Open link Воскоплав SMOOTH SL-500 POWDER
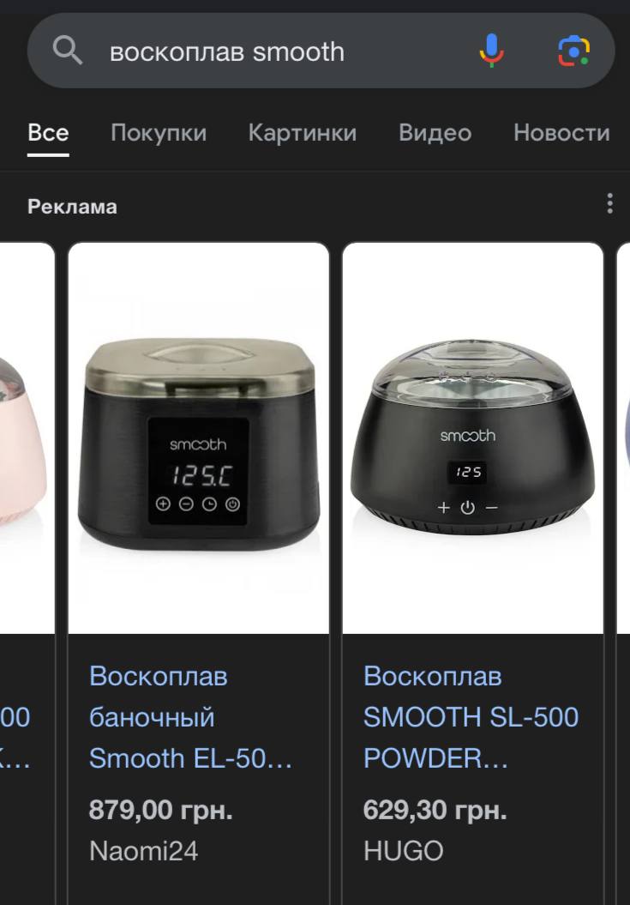This screenshot has width=630, height=905. (471, 717)
